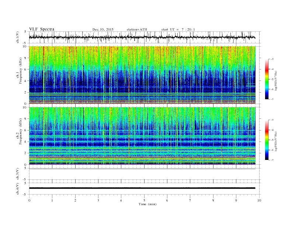292x225 pixels.
Task: Click the "ch.3(V)" axis label
Action: (x=18, y=174)
